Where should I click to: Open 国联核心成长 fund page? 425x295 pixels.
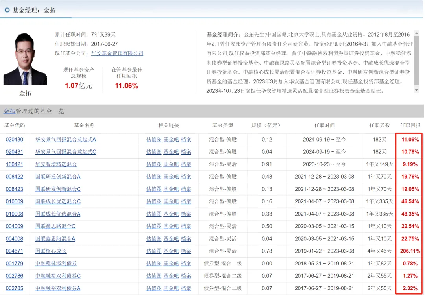(51, 251)
